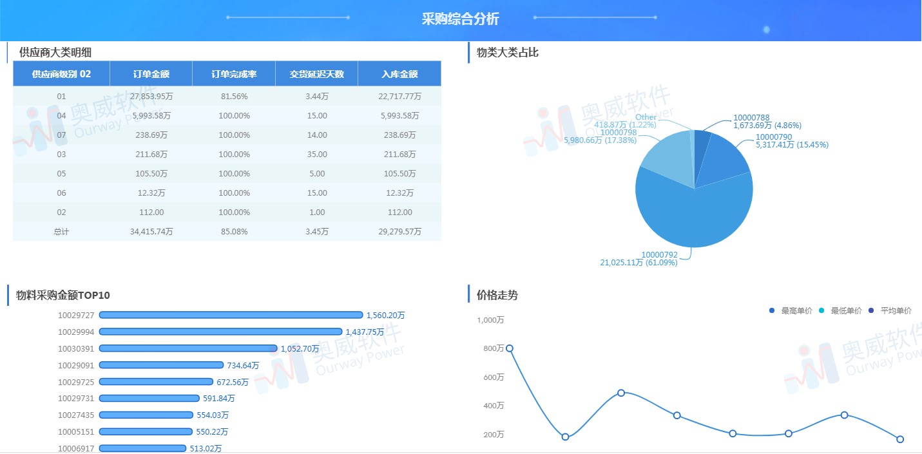The image size is (922, 454).
Task: Sort by 入库金额 column header
Action: point(399,74)
